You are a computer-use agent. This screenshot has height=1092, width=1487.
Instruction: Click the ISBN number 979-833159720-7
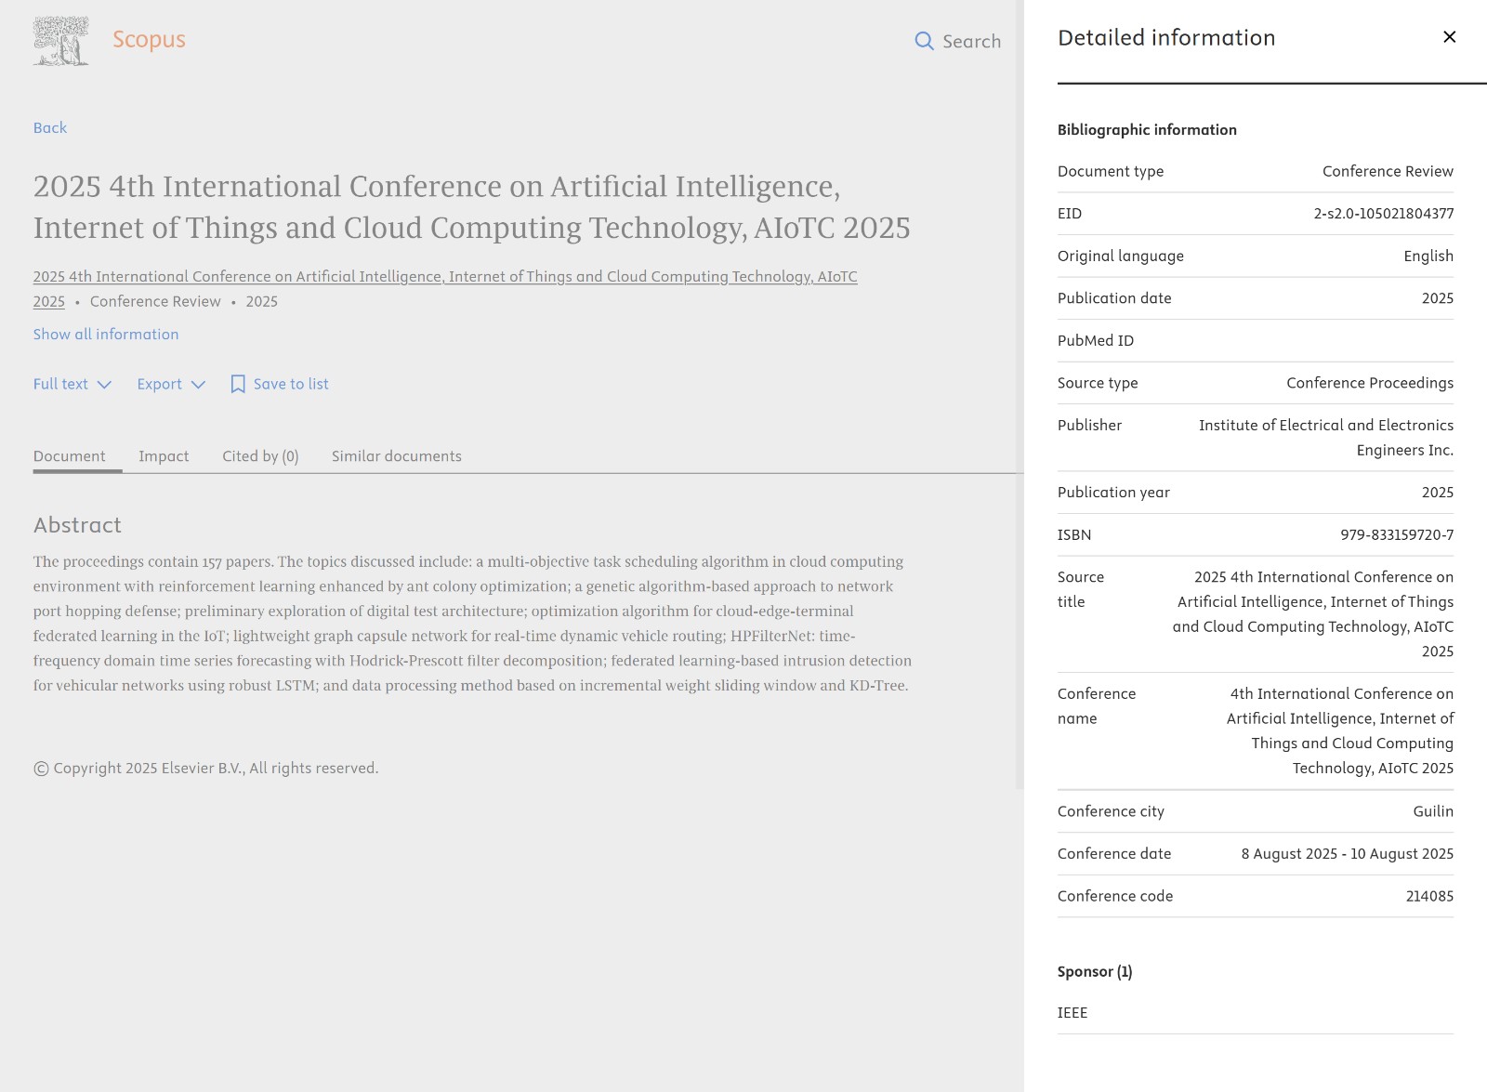(x=1396, y=534)
